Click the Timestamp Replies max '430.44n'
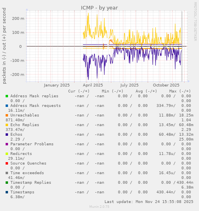 (185, 183)
